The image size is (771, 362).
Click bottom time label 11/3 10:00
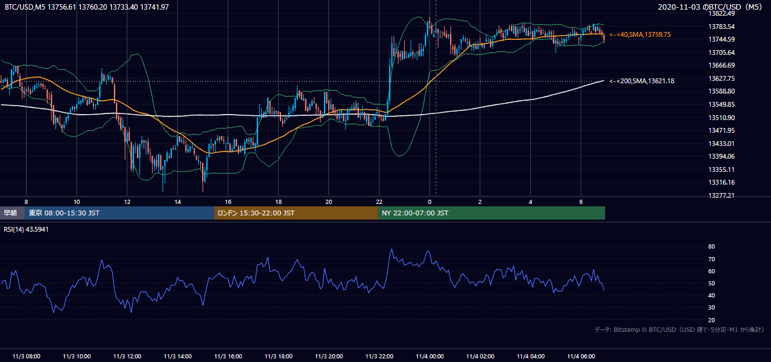(x=77, y=357)
